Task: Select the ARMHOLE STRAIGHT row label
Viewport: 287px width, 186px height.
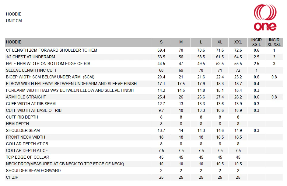Action: [26, 97]
